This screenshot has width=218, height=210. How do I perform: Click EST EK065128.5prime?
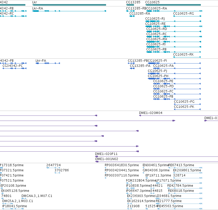2,193
